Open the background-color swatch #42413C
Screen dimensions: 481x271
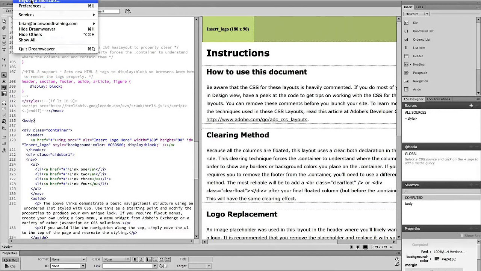click(437, 259)
